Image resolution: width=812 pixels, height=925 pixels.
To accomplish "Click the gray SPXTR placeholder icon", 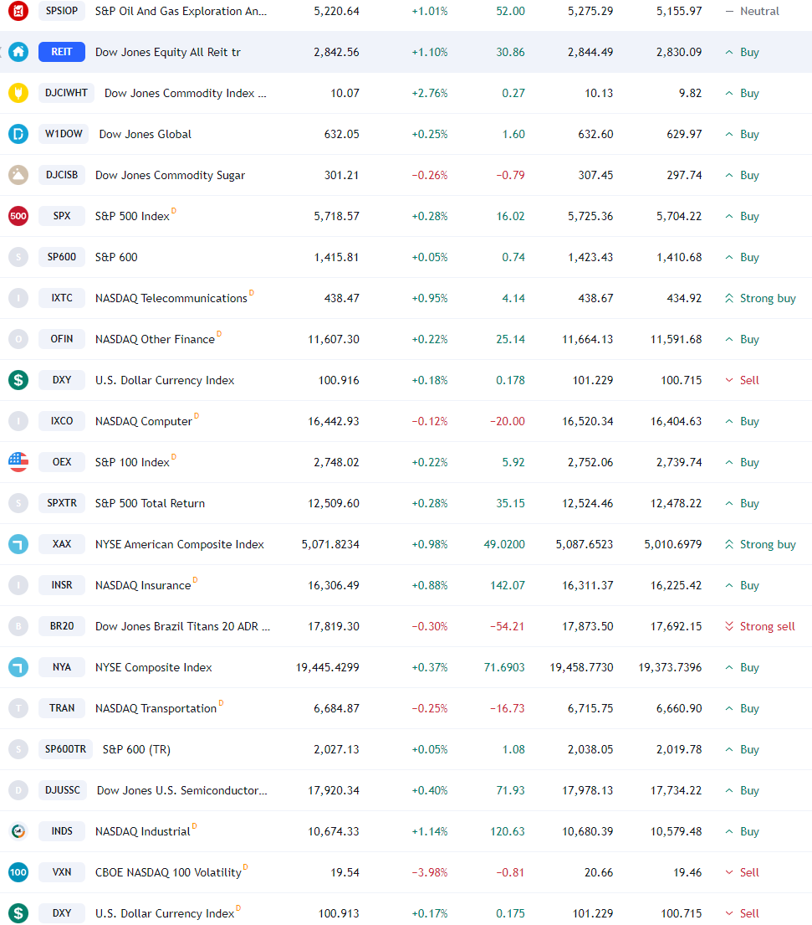I will 18,503.
